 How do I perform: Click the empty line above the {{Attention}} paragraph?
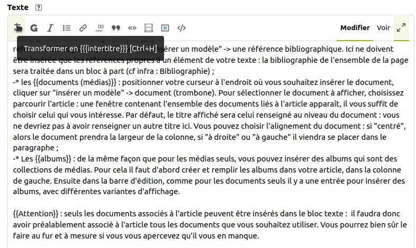point(159,203)
